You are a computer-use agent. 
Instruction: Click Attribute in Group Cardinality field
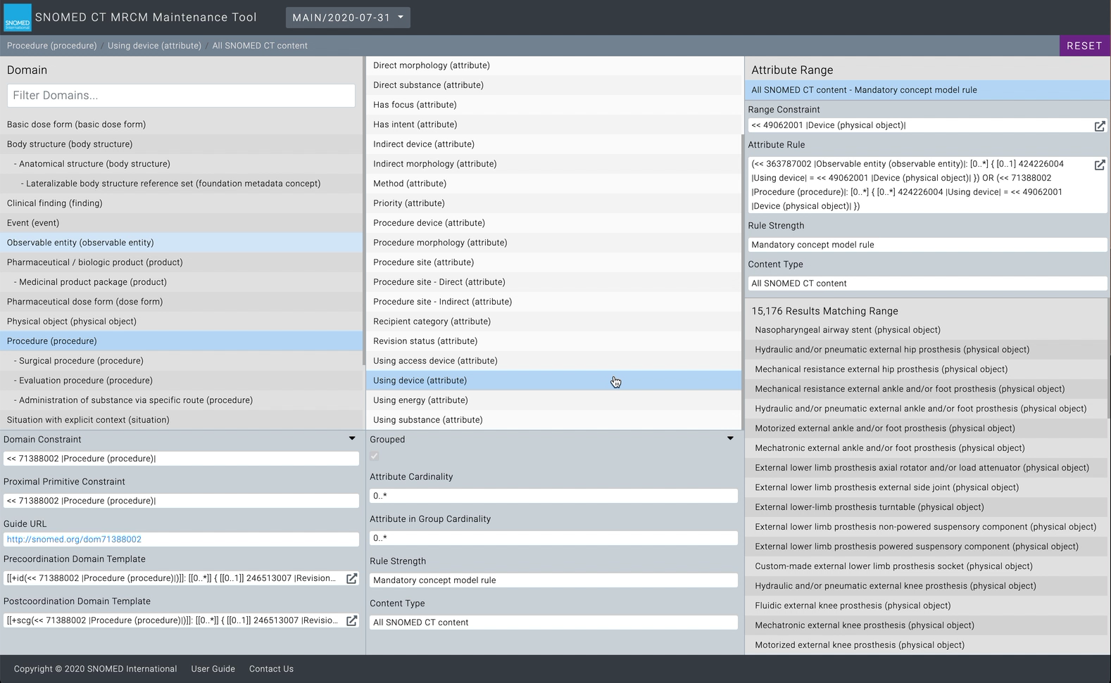tap(553, 538)
